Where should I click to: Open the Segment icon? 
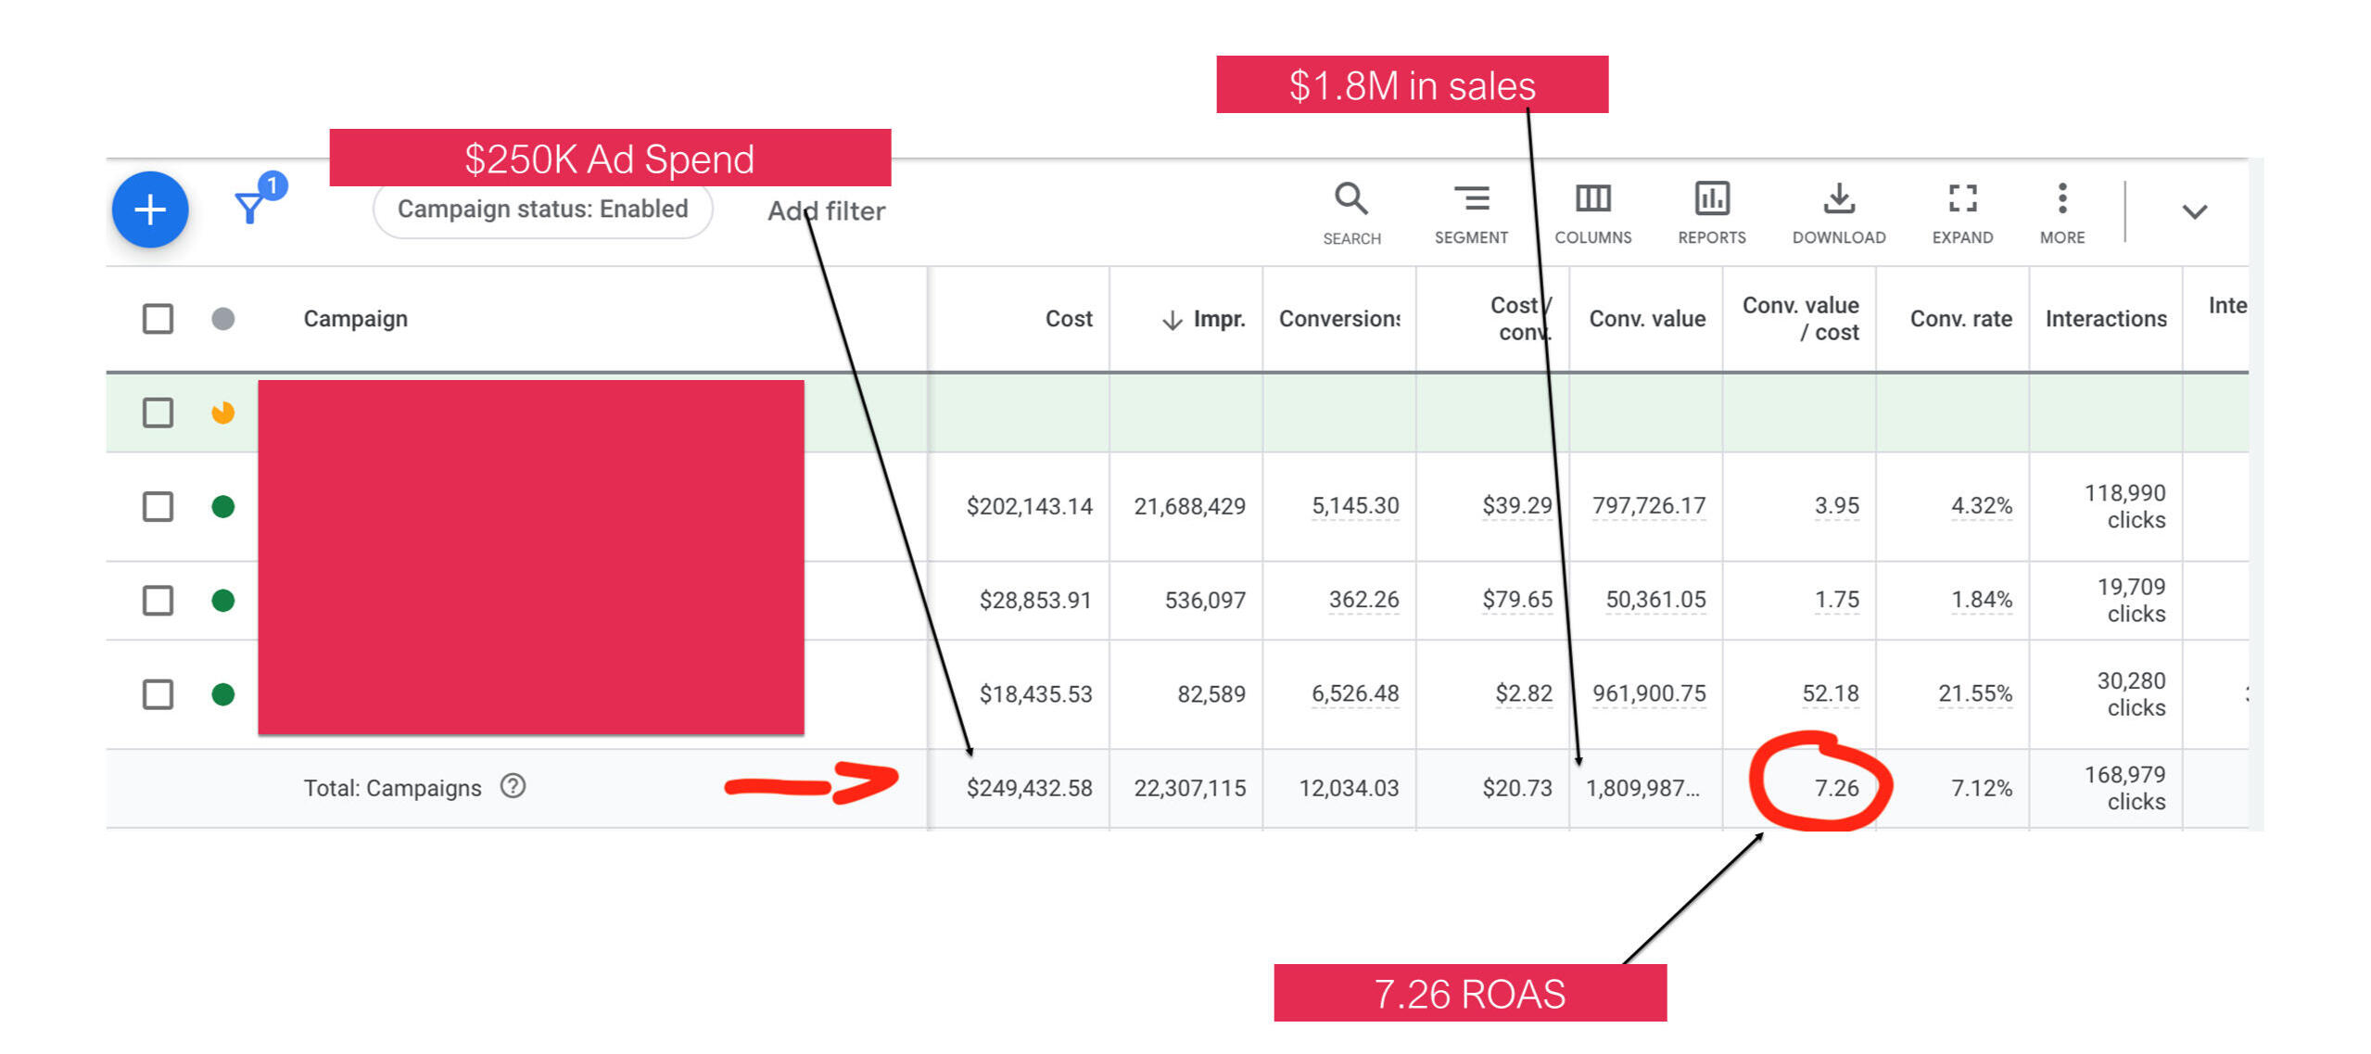pyautogui.click(x=1470, y=199)
